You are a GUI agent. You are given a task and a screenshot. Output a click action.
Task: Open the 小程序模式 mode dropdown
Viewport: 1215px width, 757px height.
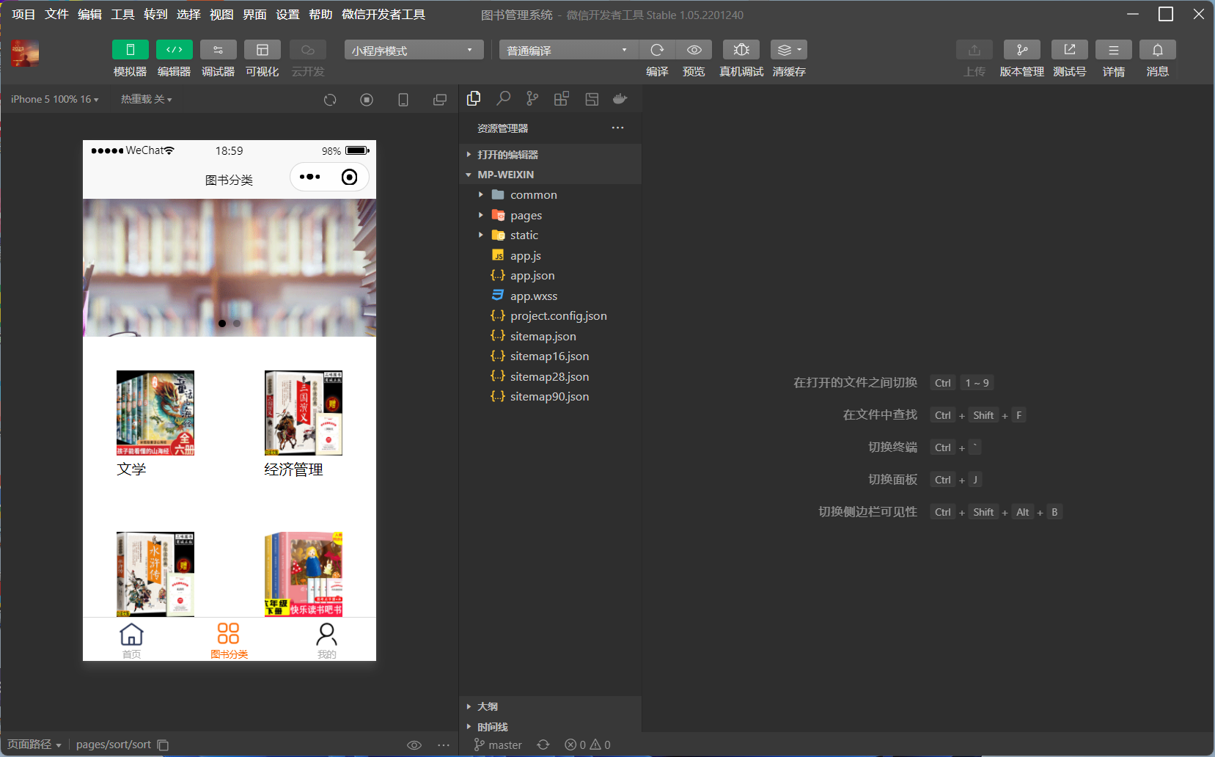click(414, 50)
